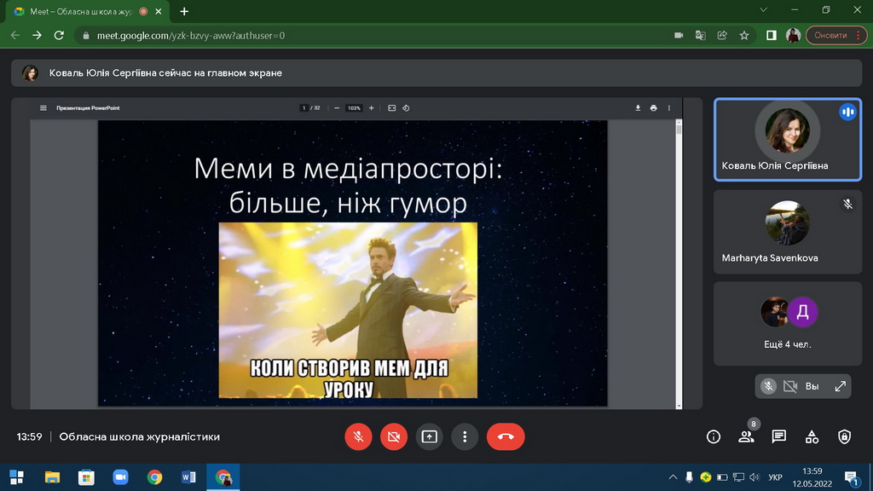
Task: Click scrollbar down arrow in PDF viewer
Action: (679, 406)
